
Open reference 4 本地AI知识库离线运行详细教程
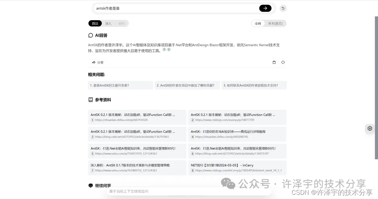click(x=237, y=134)
